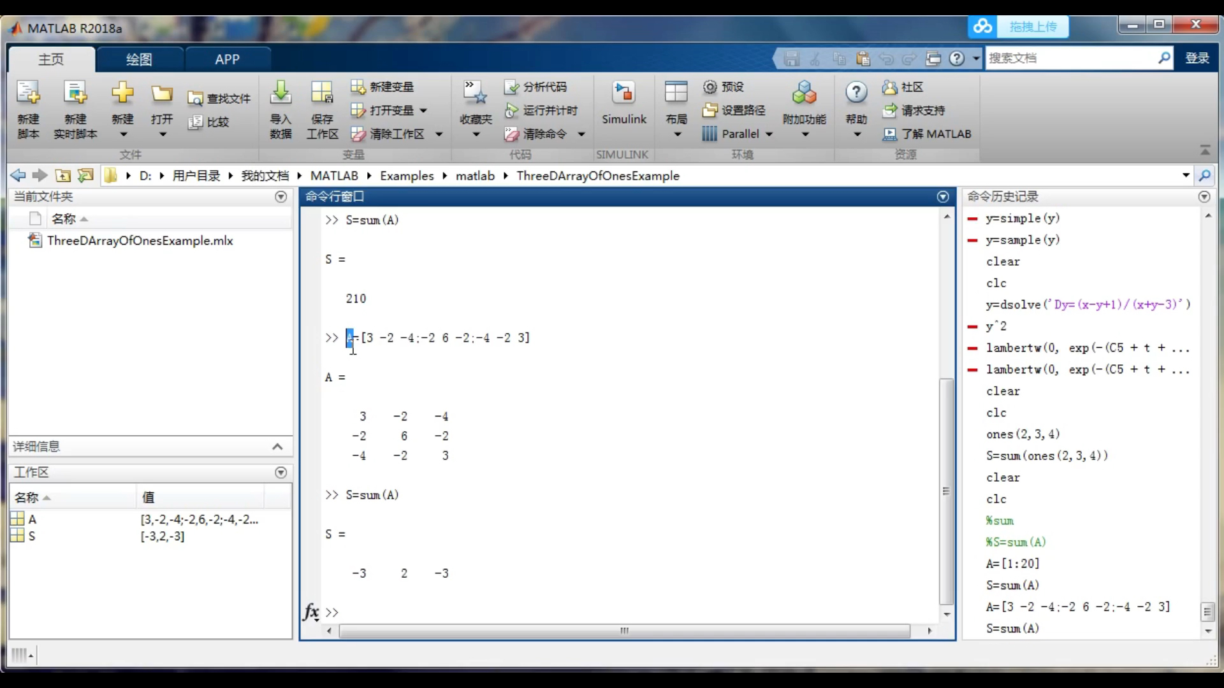
Task: Click the Simulink icon in ribbon
Action: 623,102
